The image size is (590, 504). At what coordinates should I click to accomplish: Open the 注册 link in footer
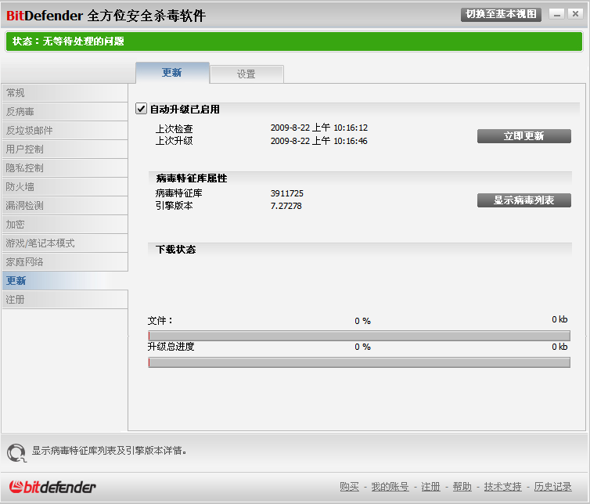(x=430, y=487)
